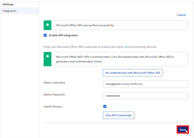Click the credentials instruction paragraph text
Screen dimensions: 194x138
[100, 47]
